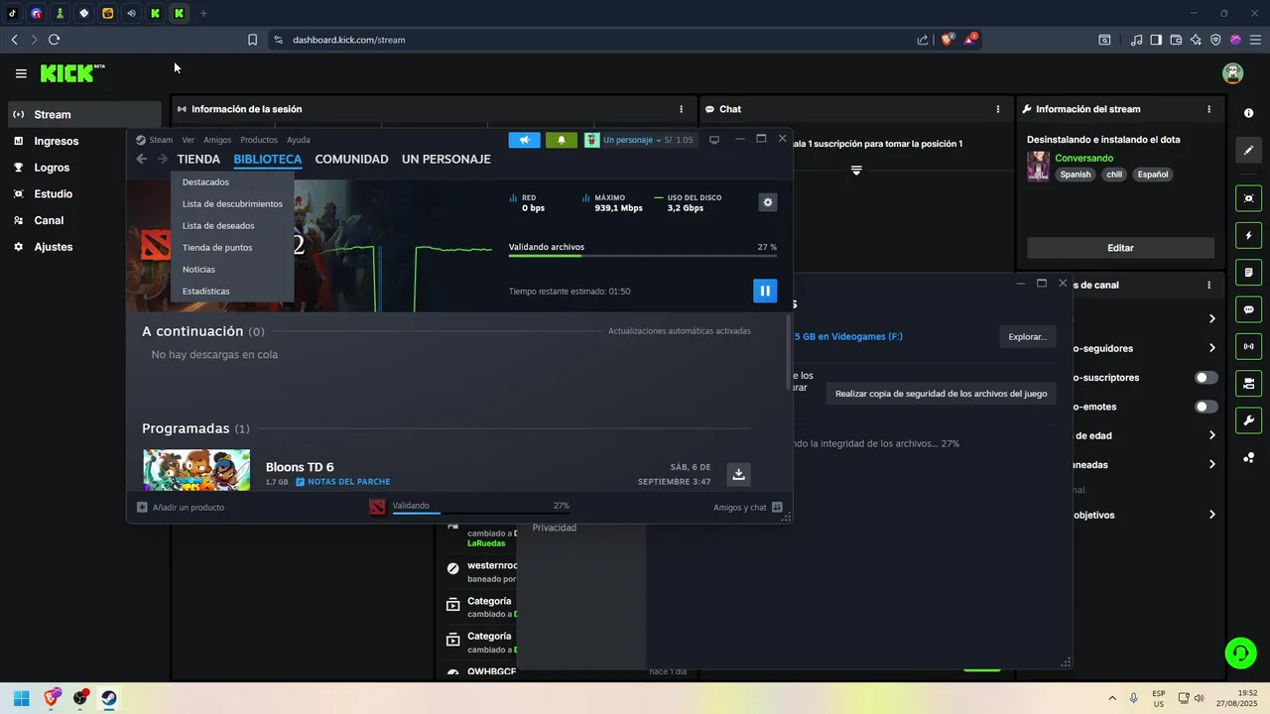Click the three-dots cluster icon in right rail
Viewport: 1270px width, 714px height.
coord(1248,457)
